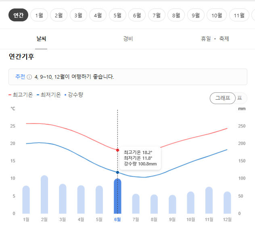The image size is (255, 234).
Task: Select the 11월 month chip
Action: point(239,15)
